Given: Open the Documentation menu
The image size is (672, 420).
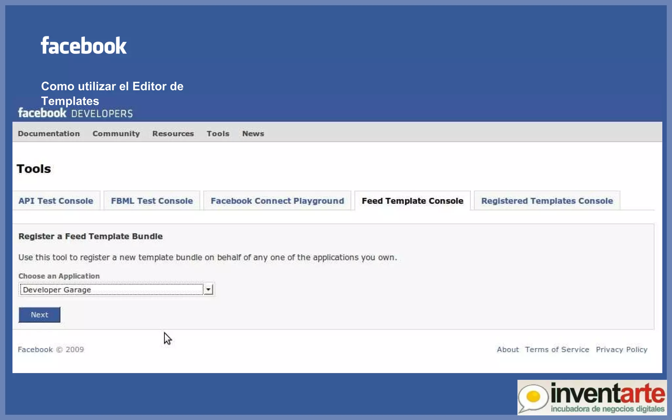Looking at the screenshot, I should pos(49,134).
